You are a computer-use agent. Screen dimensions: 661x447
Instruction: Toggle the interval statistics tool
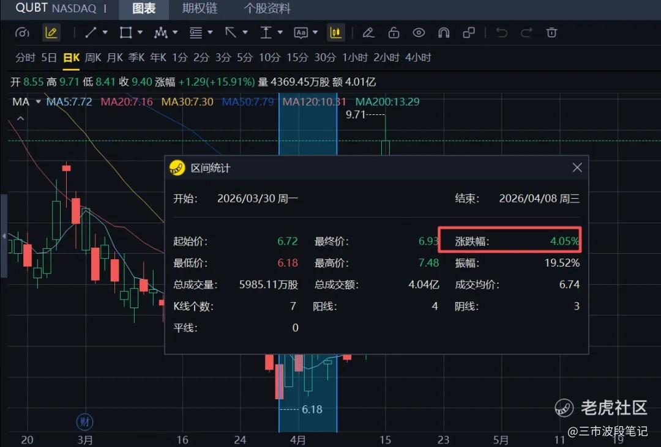335,32
